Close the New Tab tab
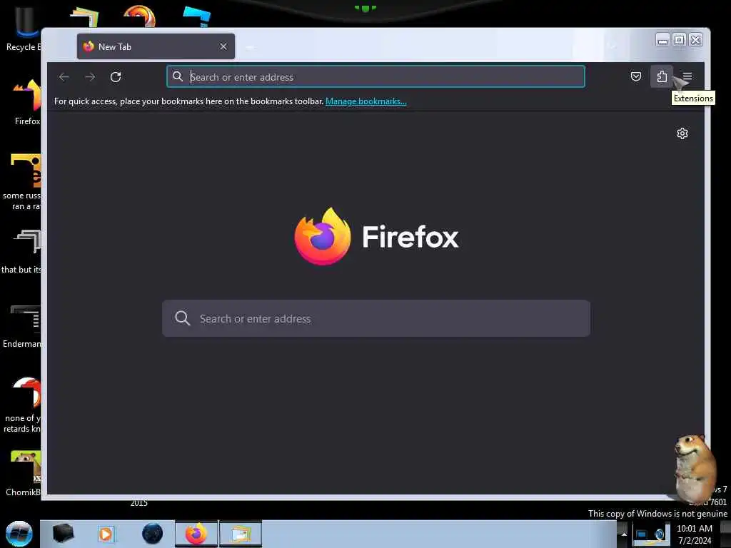 (223, 46)
